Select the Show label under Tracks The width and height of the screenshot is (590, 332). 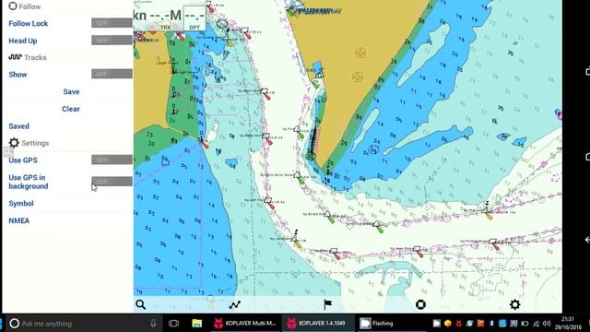[x=18, y=75]
